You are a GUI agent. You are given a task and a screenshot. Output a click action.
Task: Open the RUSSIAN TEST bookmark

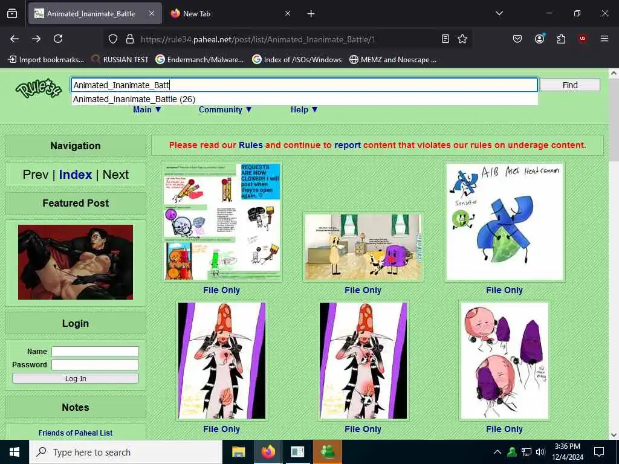tap(120, 60)
